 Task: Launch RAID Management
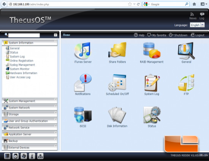[152, 50]
